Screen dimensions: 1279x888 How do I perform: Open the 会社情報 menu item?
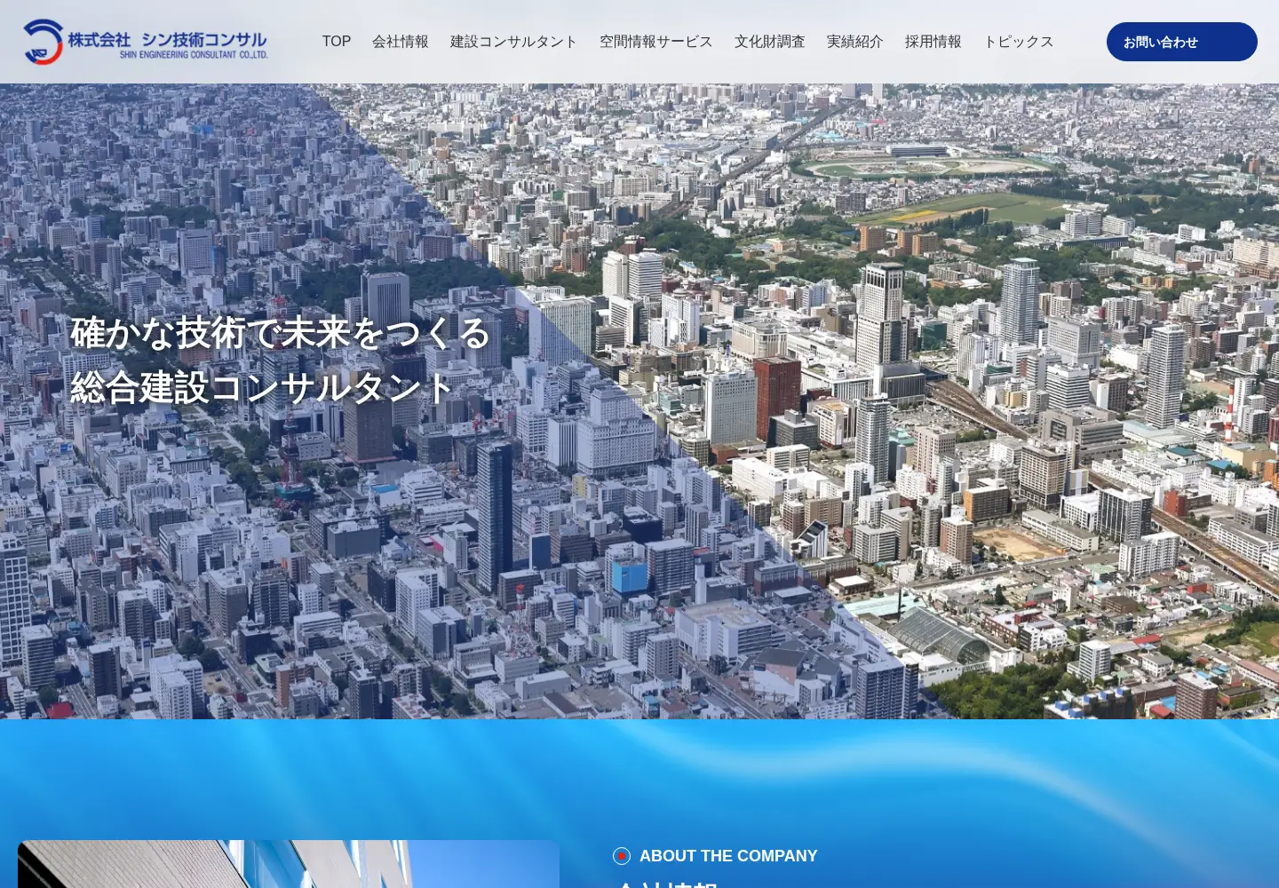(401, 42)
